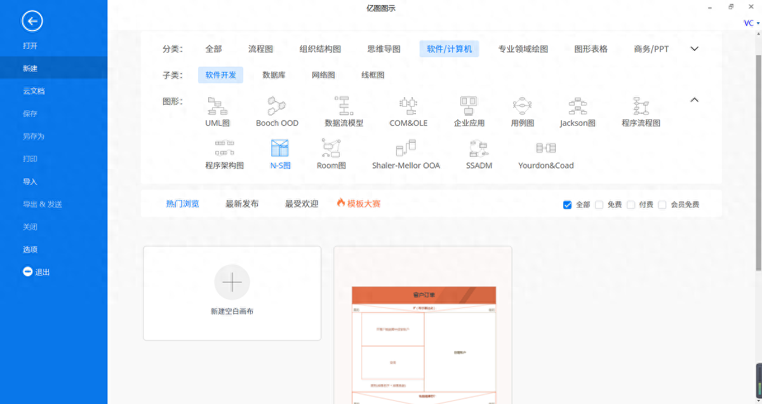The height and width of the screenshot is (404, 762).
Task: Choose the Booch OOD diagram icon
Action: tap(277, 105)
